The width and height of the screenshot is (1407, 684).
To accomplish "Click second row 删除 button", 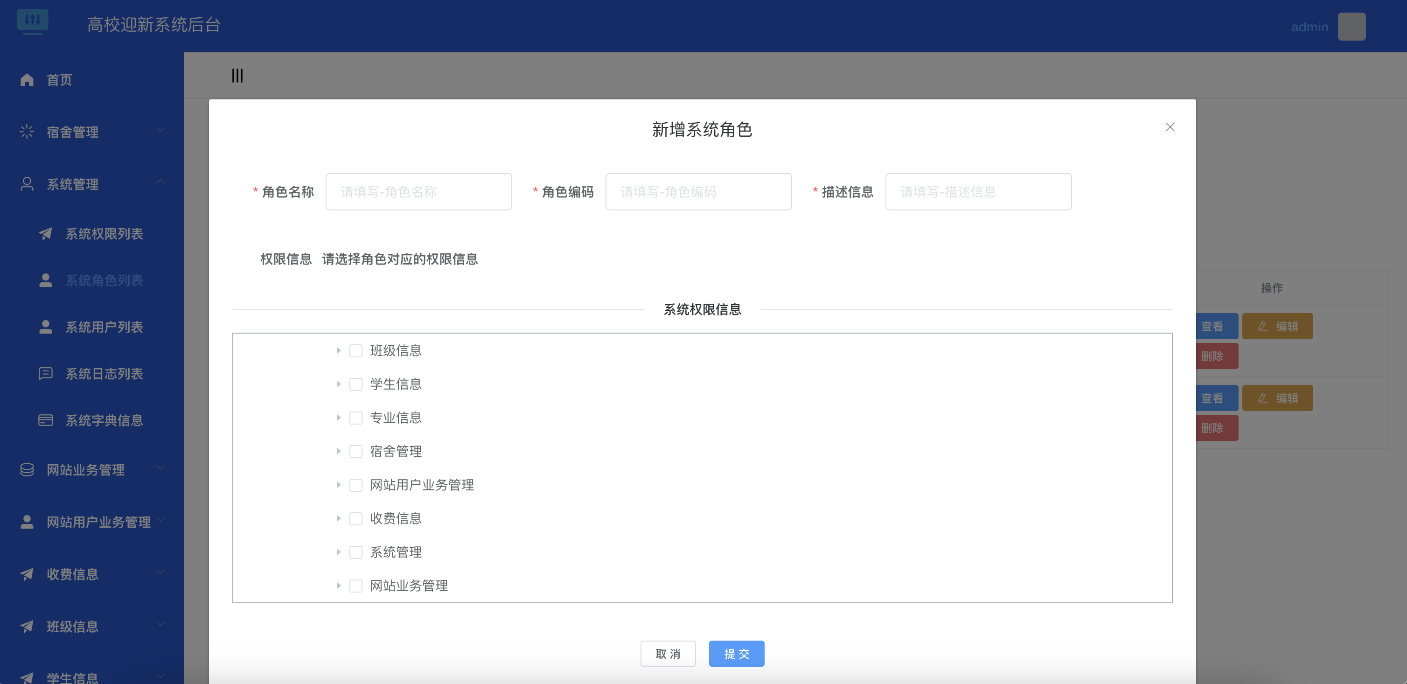I will tap(1217, 428).
